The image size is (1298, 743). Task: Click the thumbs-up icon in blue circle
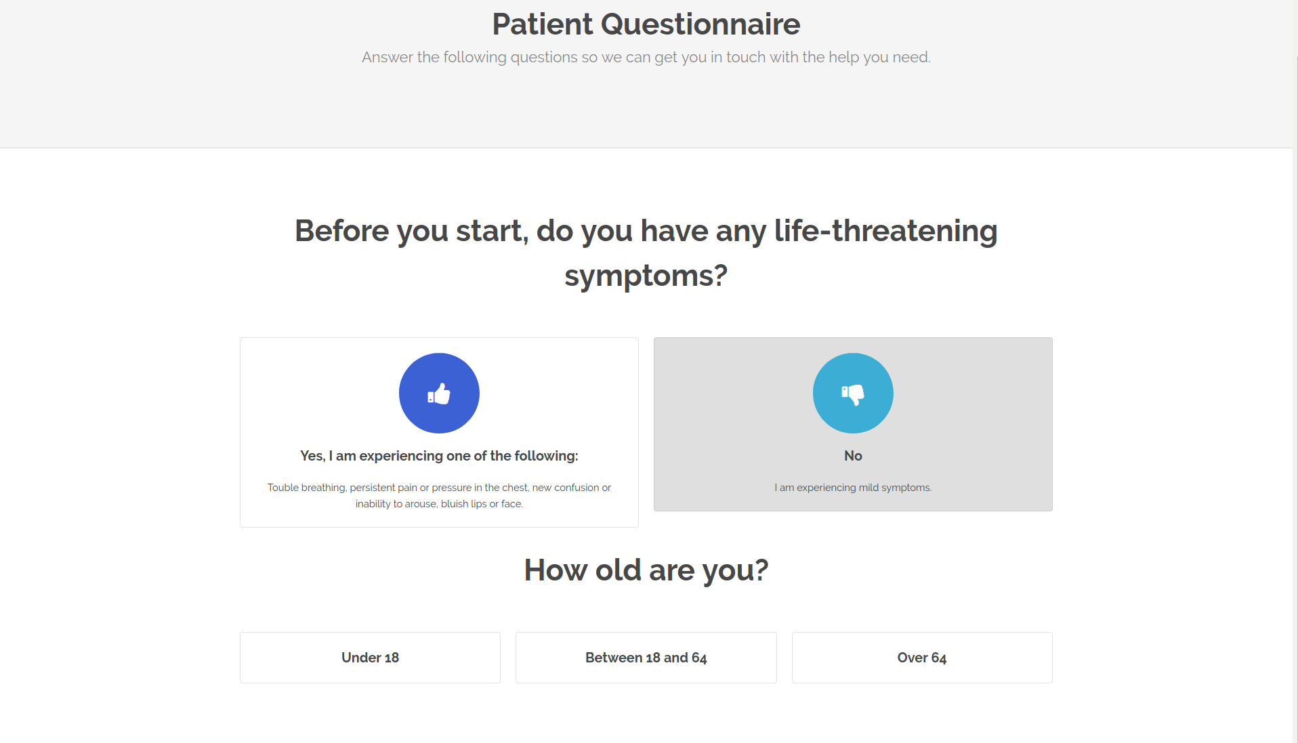tap(439, 393)
